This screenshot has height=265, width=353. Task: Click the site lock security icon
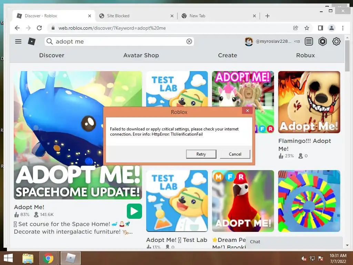53,28
